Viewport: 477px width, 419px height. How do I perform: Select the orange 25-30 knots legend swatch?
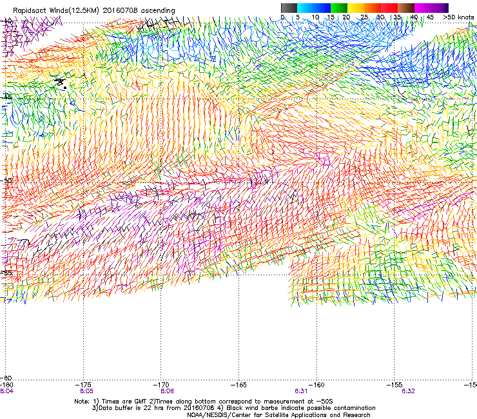[373, 8]
